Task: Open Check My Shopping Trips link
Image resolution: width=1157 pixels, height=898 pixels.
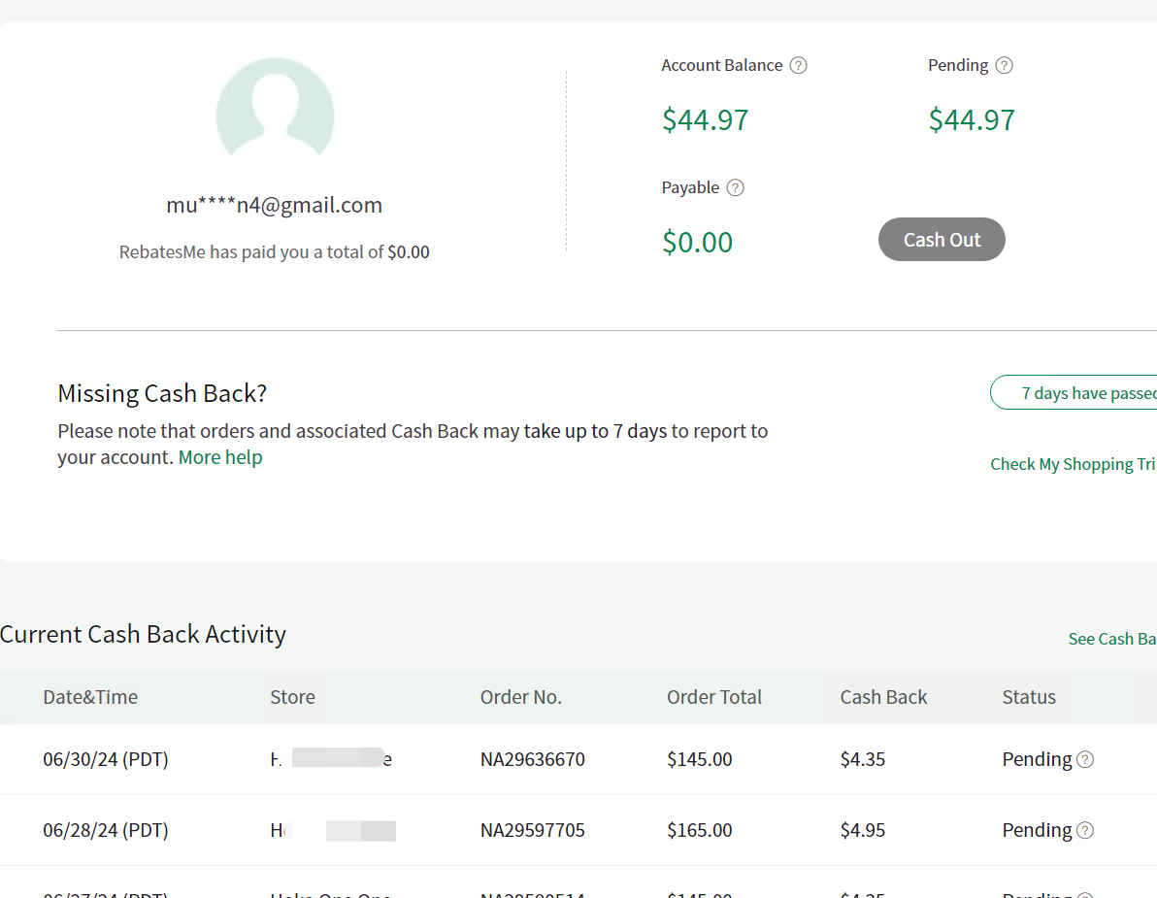Action: (x=1073, y=464)
